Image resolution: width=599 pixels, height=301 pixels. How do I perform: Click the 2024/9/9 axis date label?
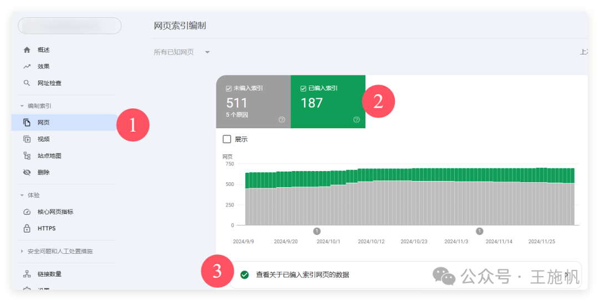243,242
